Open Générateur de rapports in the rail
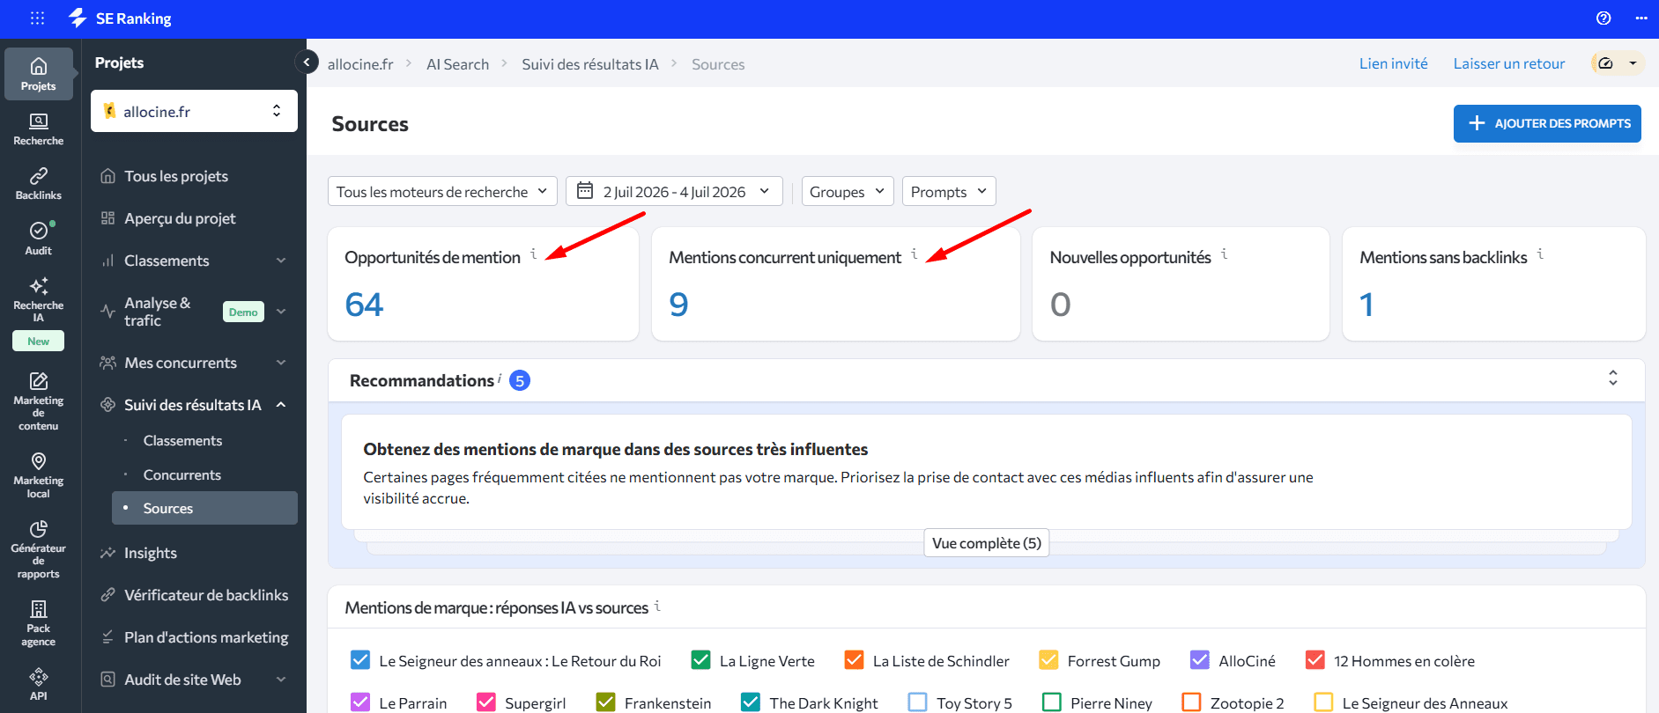1659x713 pixels. click(39, 550)
